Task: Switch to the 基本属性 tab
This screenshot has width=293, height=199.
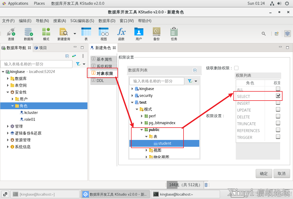Action: pyautogui.click(x=104, y=59)
